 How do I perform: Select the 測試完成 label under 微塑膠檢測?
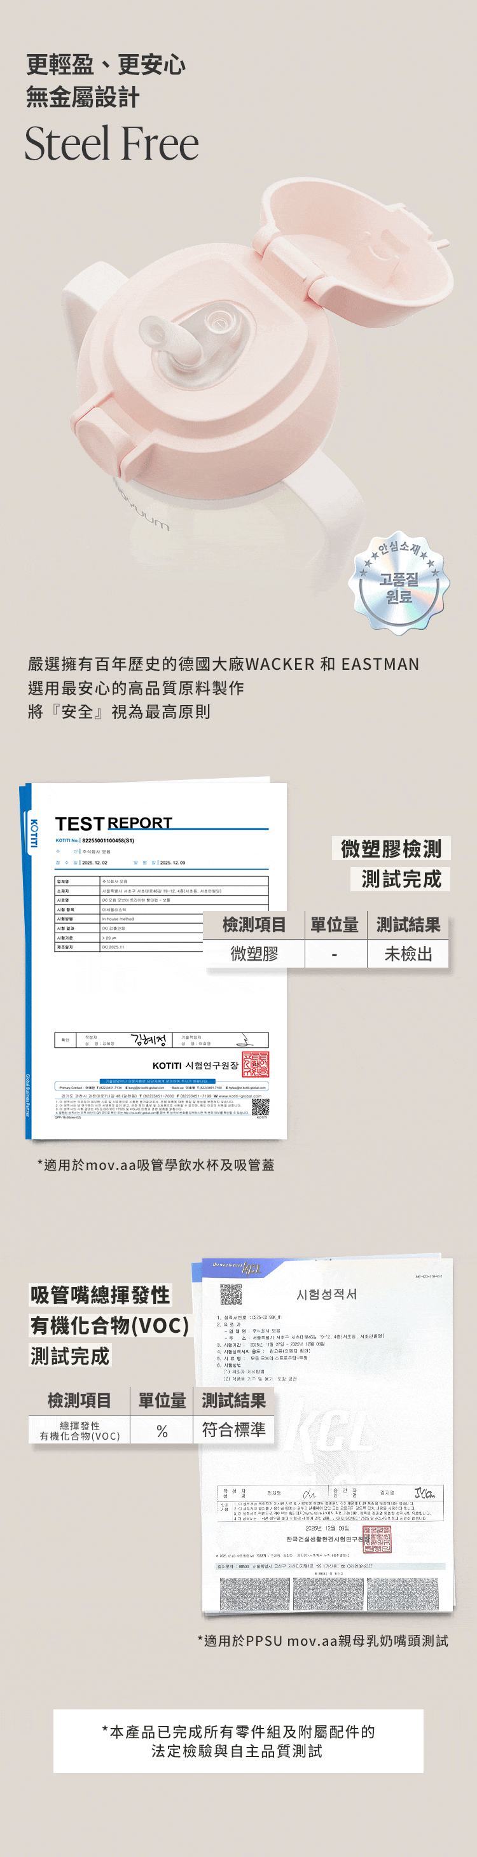401,879
